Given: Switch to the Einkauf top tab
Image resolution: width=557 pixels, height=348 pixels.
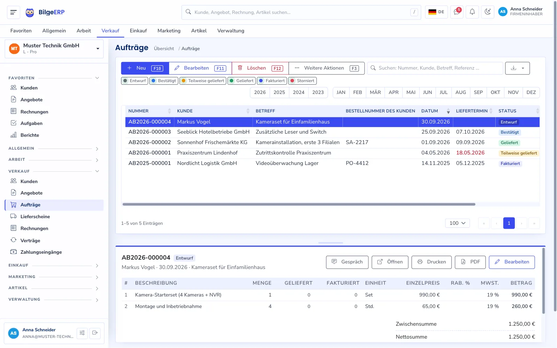Looking at the screenshot, I should (138, 31).
